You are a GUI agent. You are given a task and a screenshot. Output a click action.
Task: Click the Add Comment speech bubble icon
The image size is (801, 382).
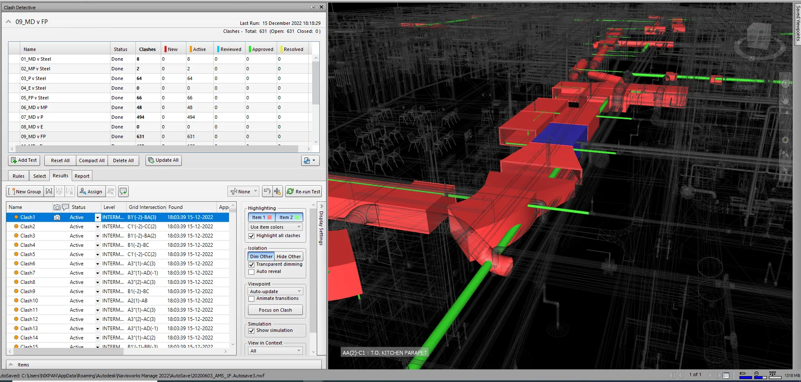(123, 191)
